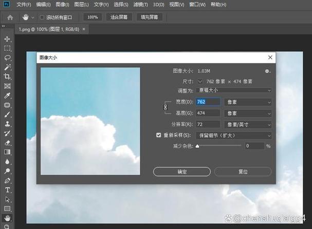This screenshot has width=312, height=229.
Task: Open the 帮助(H) menu
Action: point(218,5)
